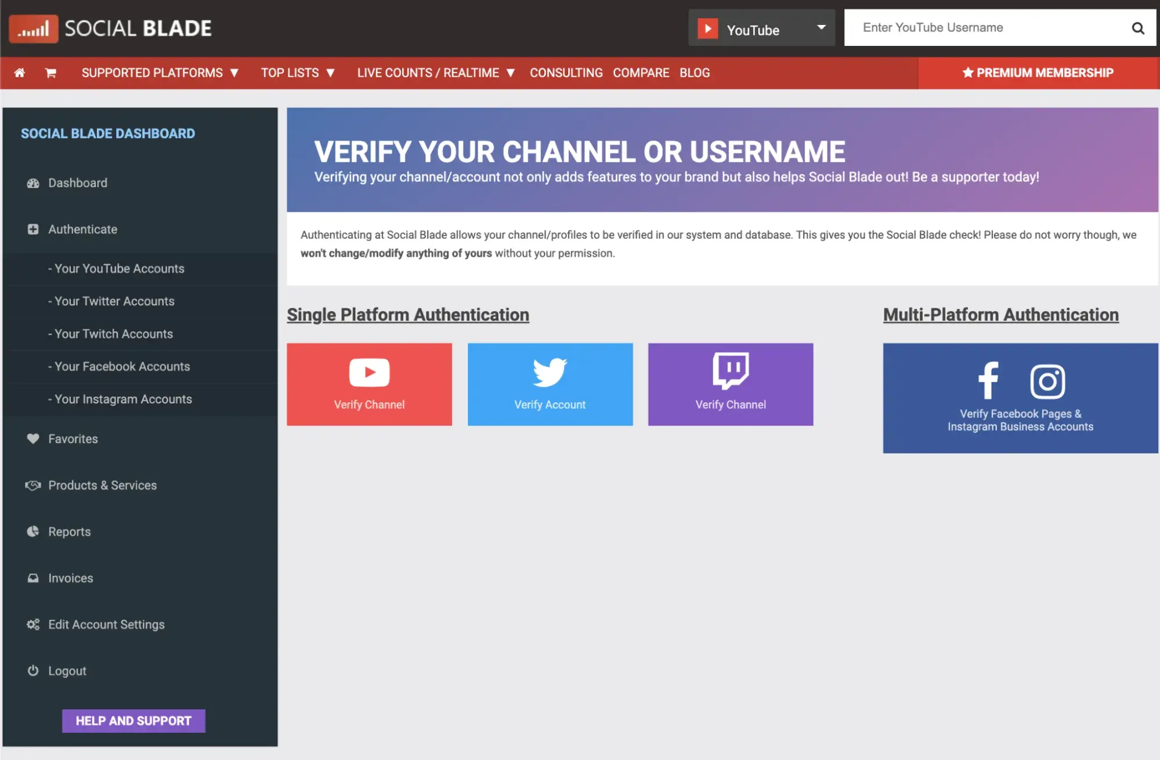
Task: Open Reports in the sidebar
Action: [x=70, y=531]
